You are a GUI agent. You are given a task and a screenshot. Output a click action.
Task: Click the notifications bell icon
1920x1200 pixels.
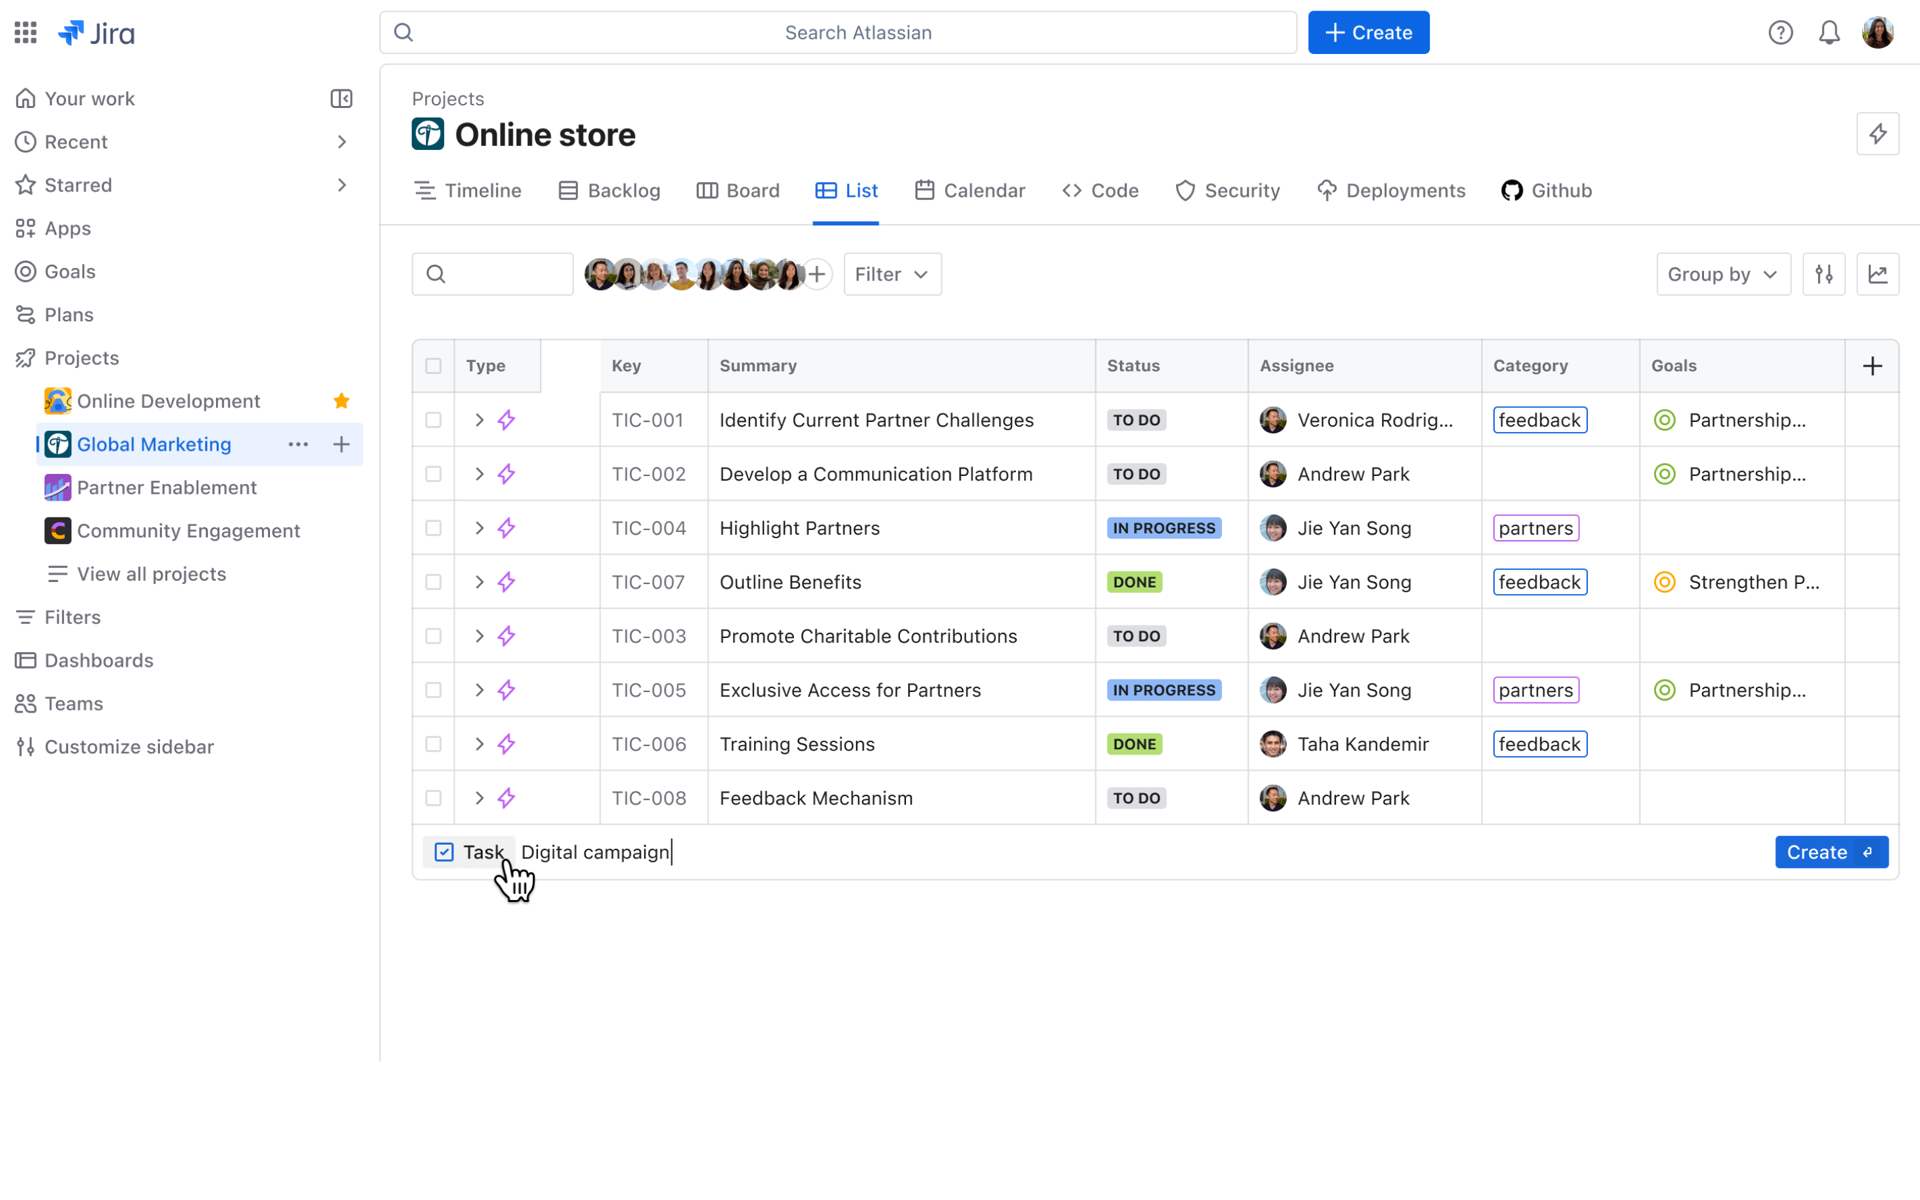pos(1829,33)
